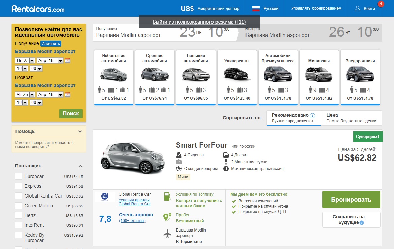Select the Небольшие автомобили category
This screenshot has width=394, height=249.
point(113,77)
